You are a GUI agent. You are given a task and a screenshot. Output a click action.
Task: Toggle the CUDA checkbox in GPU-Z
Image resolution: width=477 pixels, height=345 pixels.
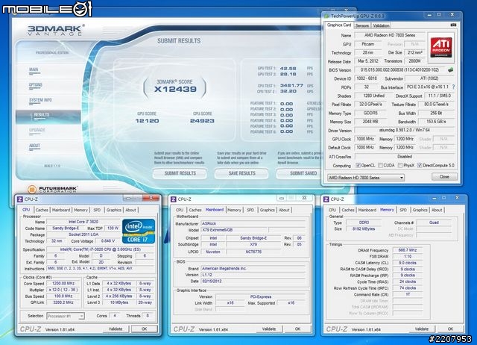coord(380,165)
